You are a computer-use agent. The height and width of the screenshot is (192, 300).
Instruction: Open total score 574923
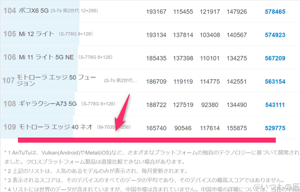[x=275, y=35]
